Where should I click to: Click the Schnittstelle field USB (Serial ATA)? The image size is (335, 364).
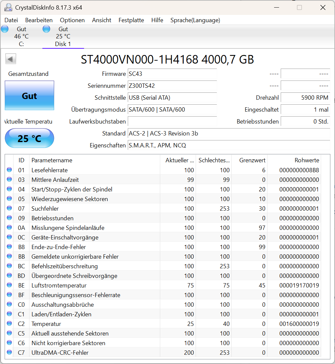[x=172, y=98]
